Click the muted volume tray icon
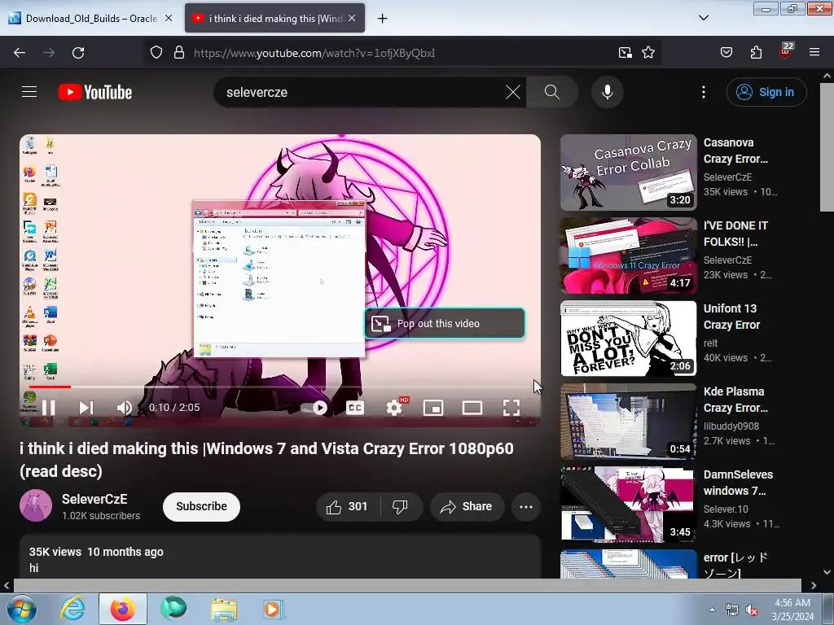Image resolution: width=834 pixels, height=625 pixels. click(752, 610)
